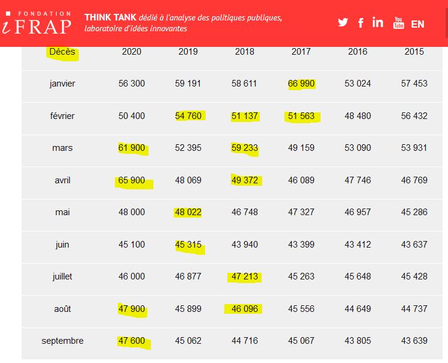Click the Décès column header
The height and width of the screenshot is (363, 448).
coord(63,52)
